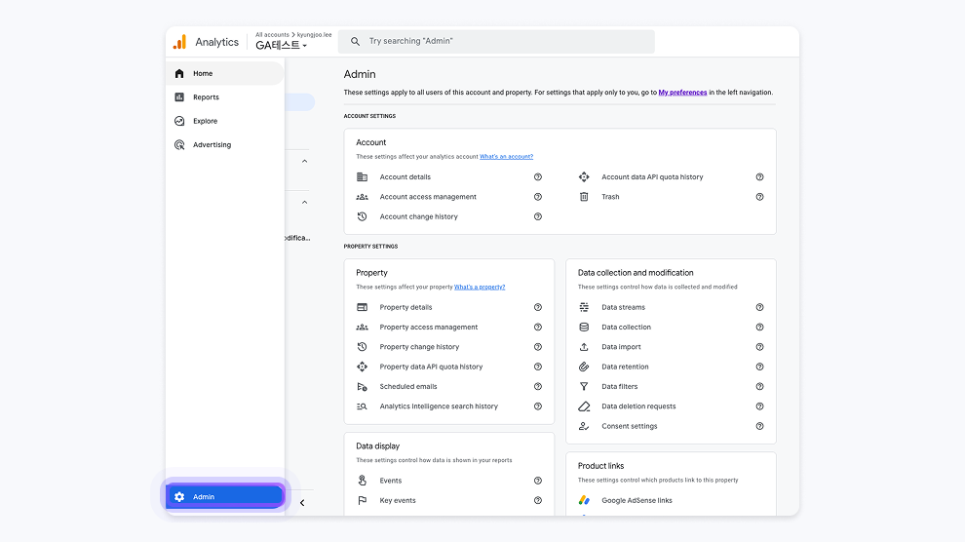
Task: Open the GA테스트 property selector dropdown
Action: 282,46
